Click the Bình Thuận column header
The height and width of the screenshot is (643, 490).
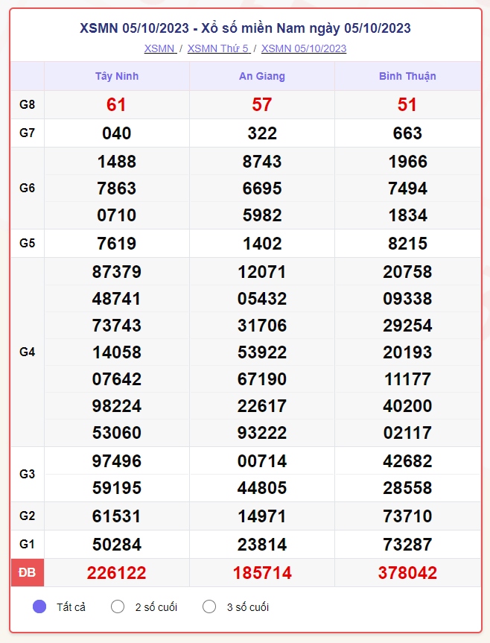click(x=407, y=76)
